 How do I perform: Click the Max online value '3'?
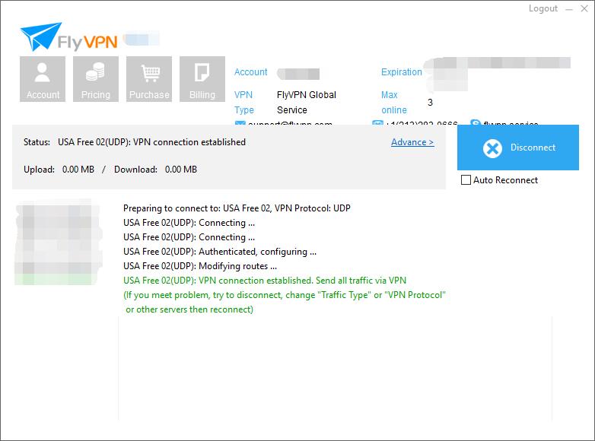coord(430,103)
